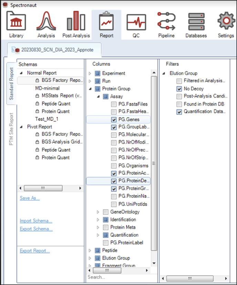This screenshot has width=237, height=285.
Task: Uncheck the PG.Genes column
Action: coord(114,120)
